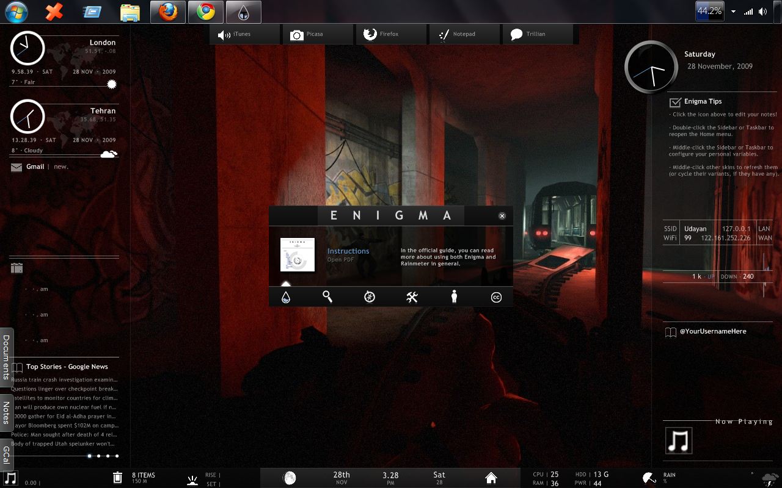Open the network signal tray icon
Image resolution: width=782 pixels, height=488 pixels.
pyautogui.click(x=748, y=12)
